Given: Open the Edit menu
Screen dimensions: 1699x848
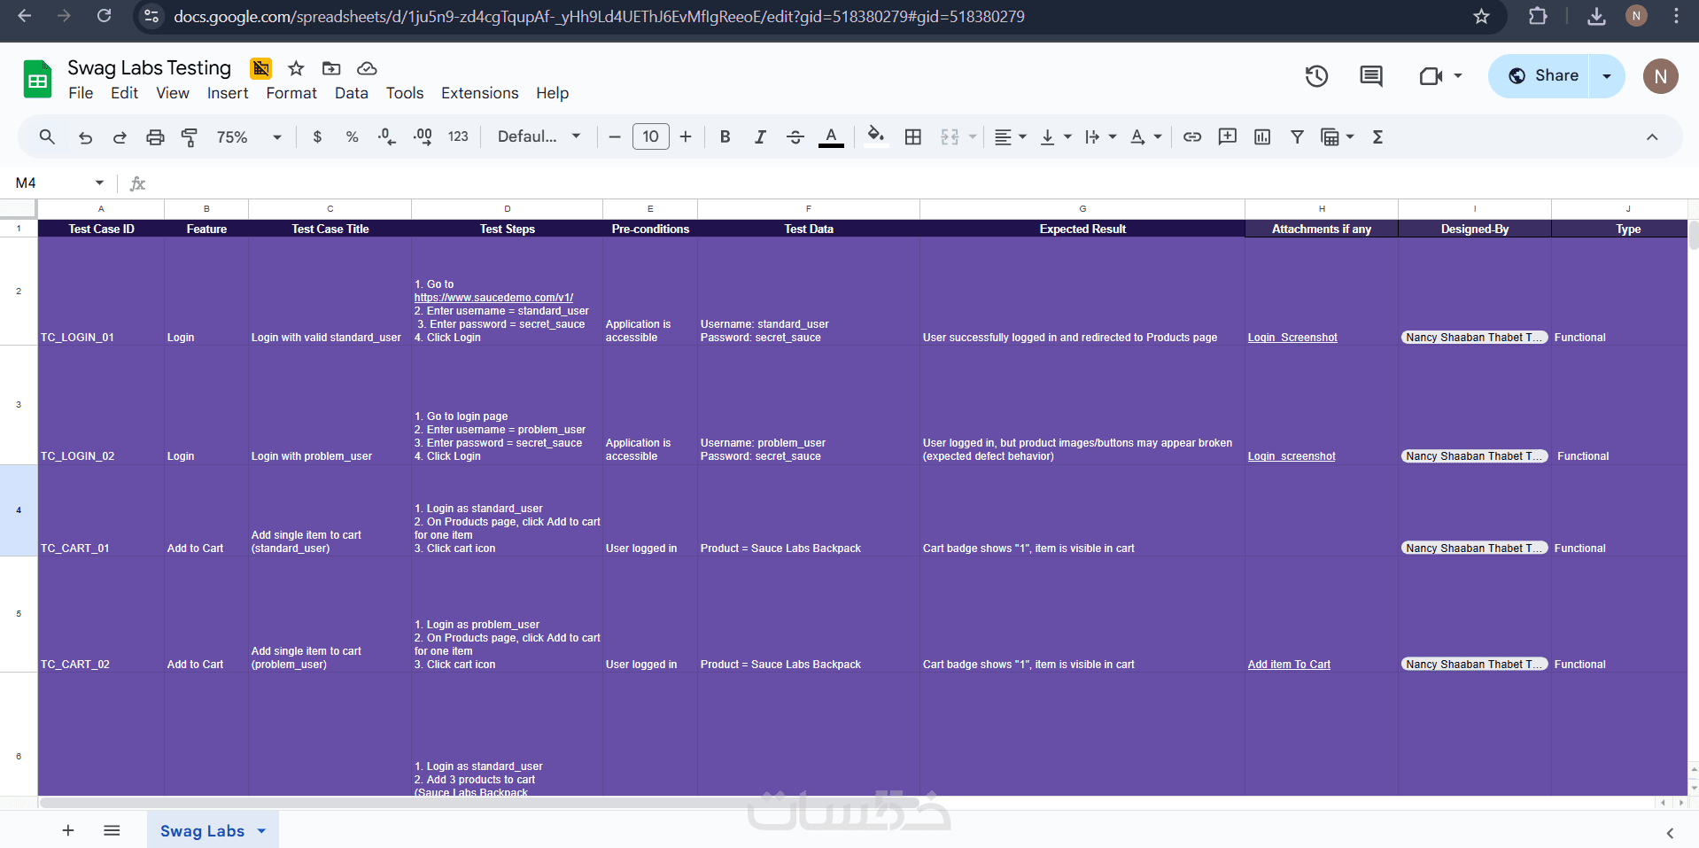Looking at the screenshot, I should pyautogui.click(x=124, y=93).
